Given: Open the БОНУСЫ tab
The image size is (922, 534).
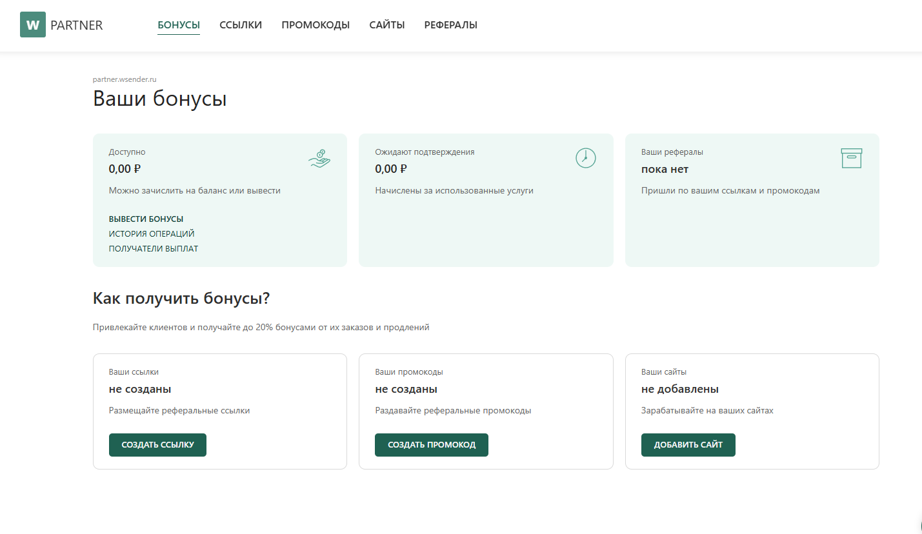Looking at the screenshot, I should [x=179, y=25].
